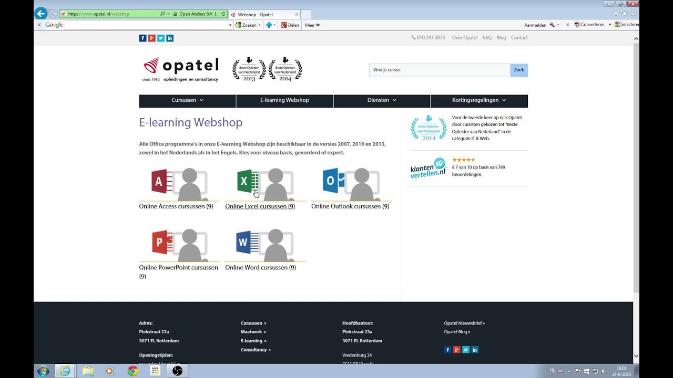Open the Blog link in top bar
Screen dimensions: 673x378
501,38
